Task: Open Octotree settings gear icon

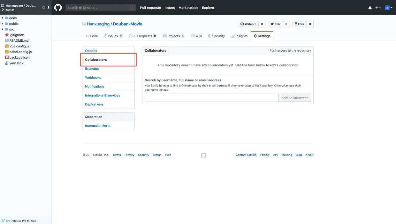Action: pyautogui.click(x=44, y=8)
